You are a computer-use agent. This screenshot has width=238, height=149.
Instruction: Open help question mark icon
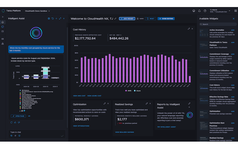(205, 11)
